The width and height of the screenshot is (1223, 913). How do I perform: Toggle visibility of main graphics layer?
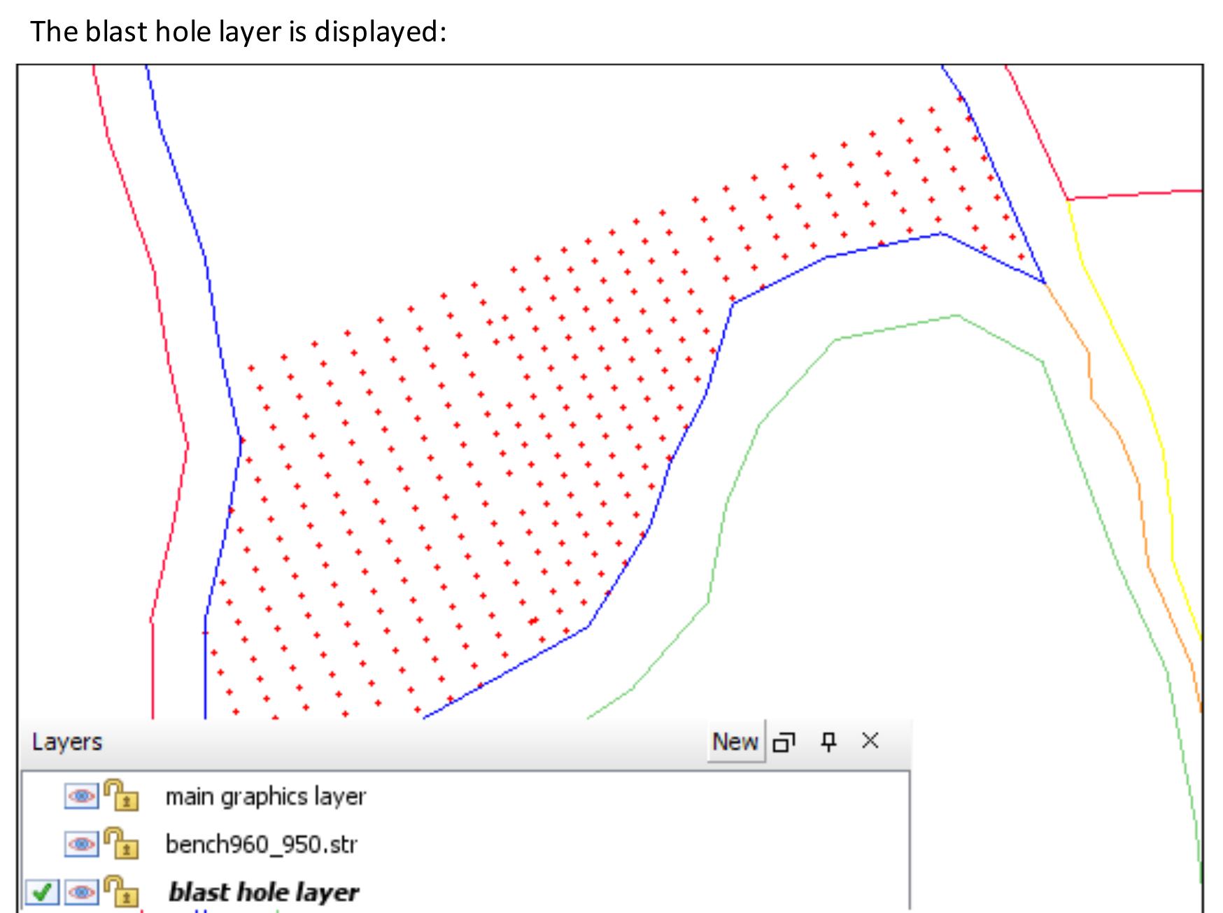coord(82,797)
